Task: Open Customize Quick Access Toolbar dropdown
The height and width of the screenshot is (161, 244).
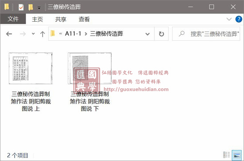Action: click(x=39, y=8)
